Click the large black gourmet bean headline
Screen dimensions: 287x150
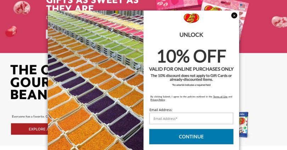(29, 82)
